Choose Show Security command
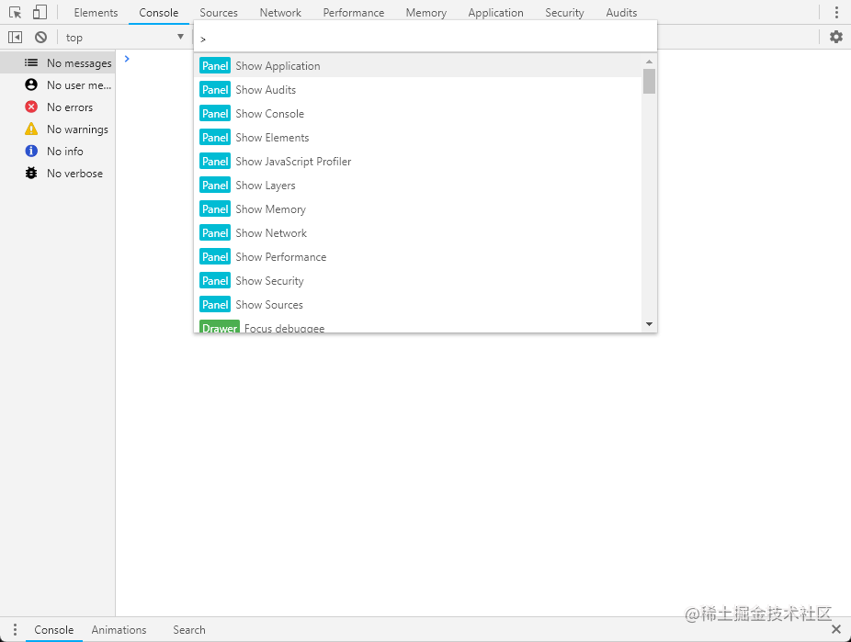 pyautogui.click(x=417, y=280)
